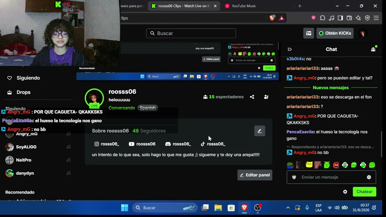Viewport: 386px width, 217px height.
Task: Open the browser hamburger menu
Action: [376, 18]
